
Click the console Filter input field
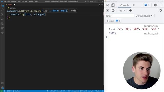coord(119,16)
